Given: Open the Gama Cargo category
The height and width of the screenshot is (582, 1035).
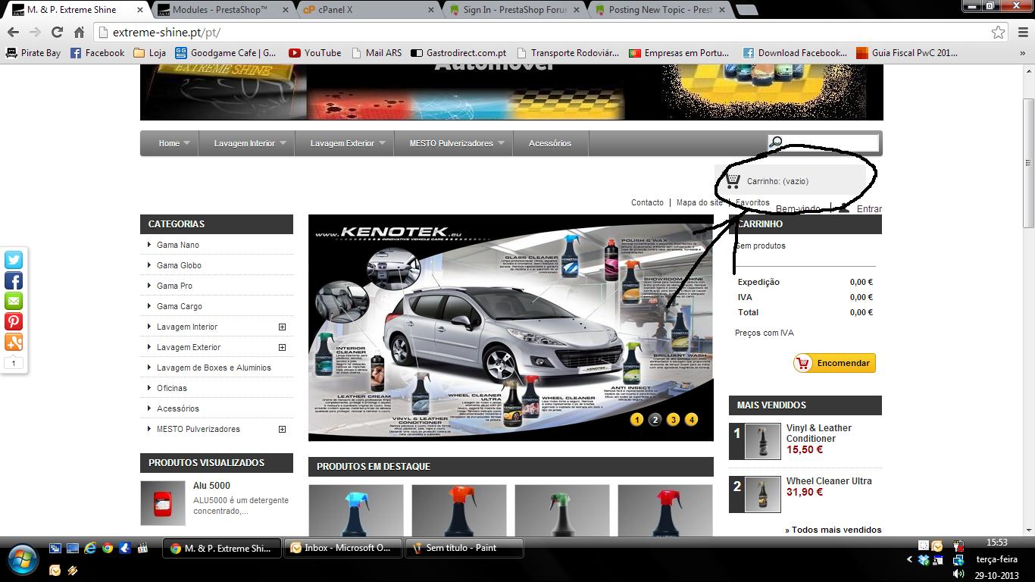Looking at the screenshot, I should point(180,306).
